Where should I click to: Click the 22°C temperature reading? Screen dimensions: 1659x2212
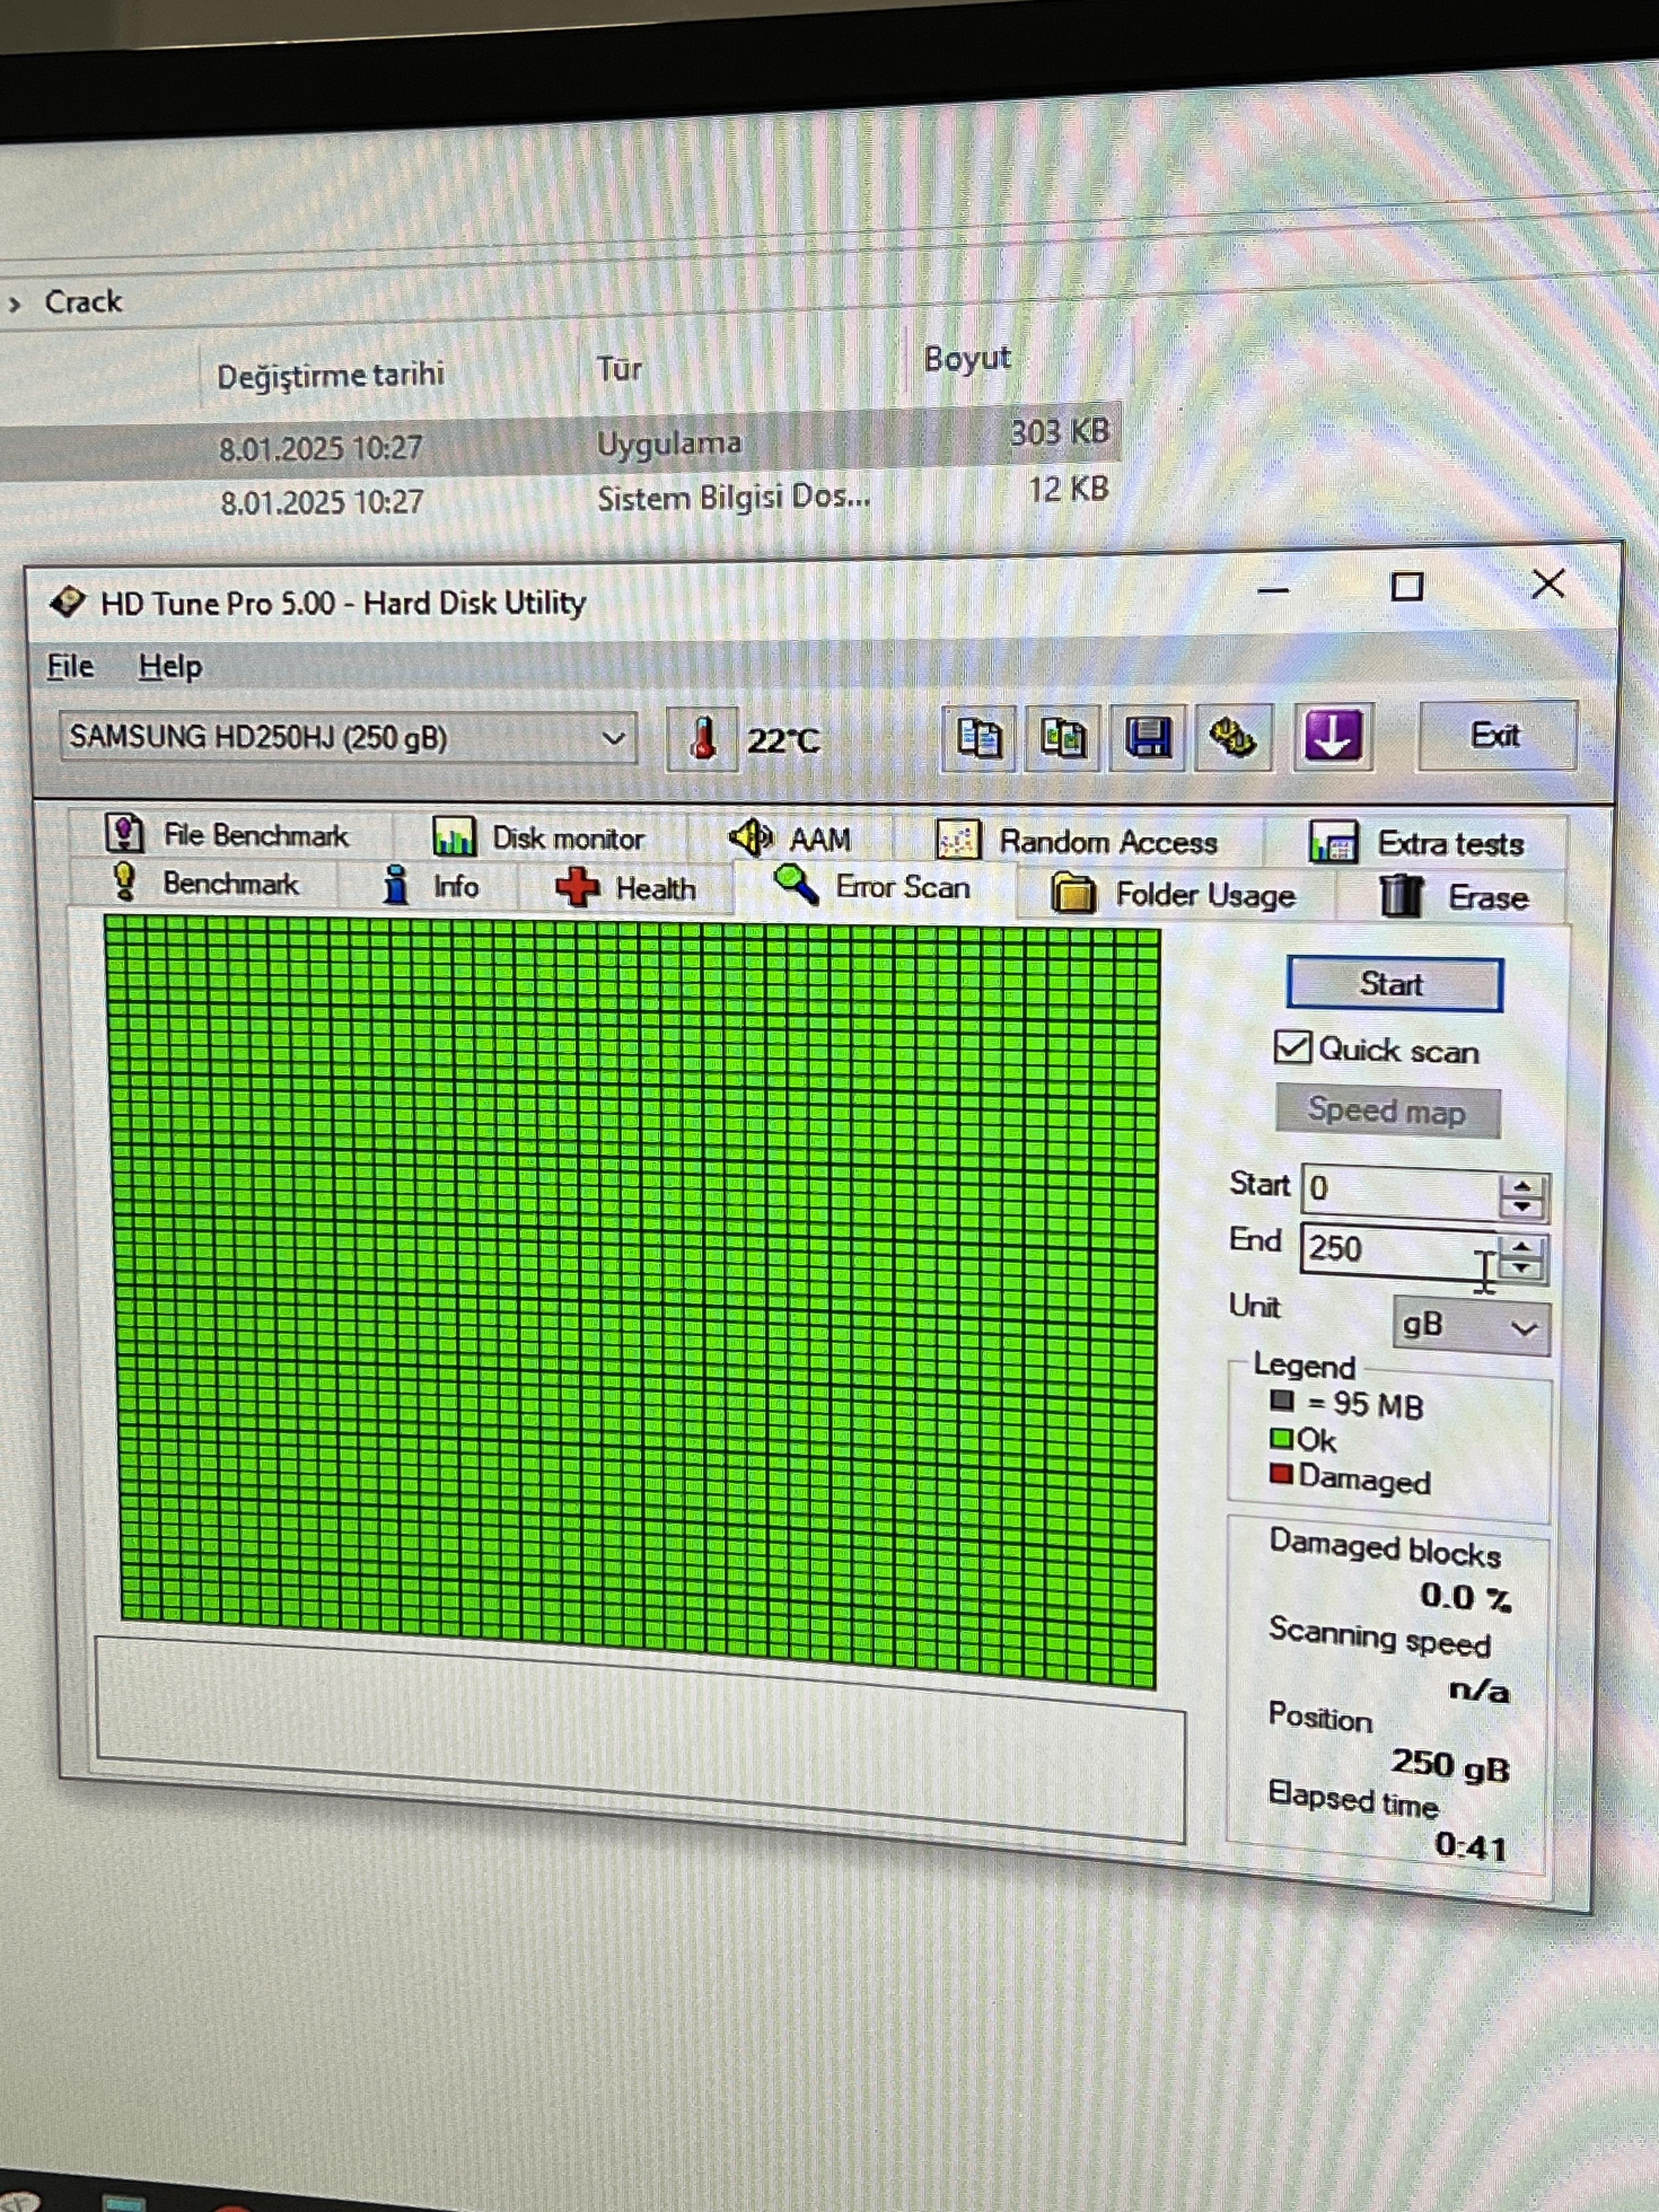[784, 741]
